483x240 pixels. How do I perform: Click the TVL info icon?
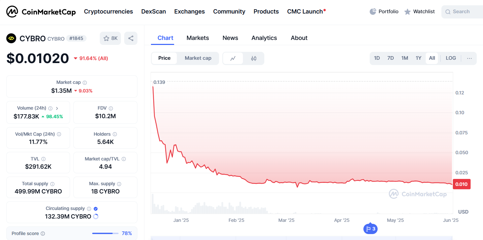point(43,159)
